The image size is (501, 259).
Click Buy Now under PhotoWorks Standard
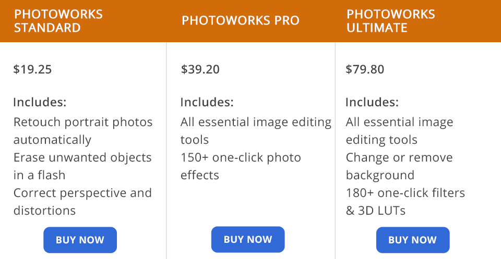(80, 240)
